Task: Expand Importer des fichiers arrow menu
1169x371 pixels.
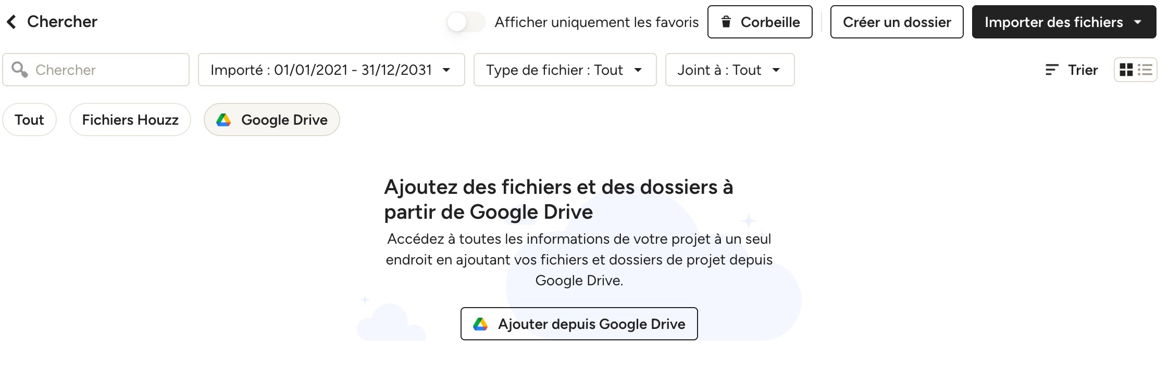Action: coord(1138,22)
